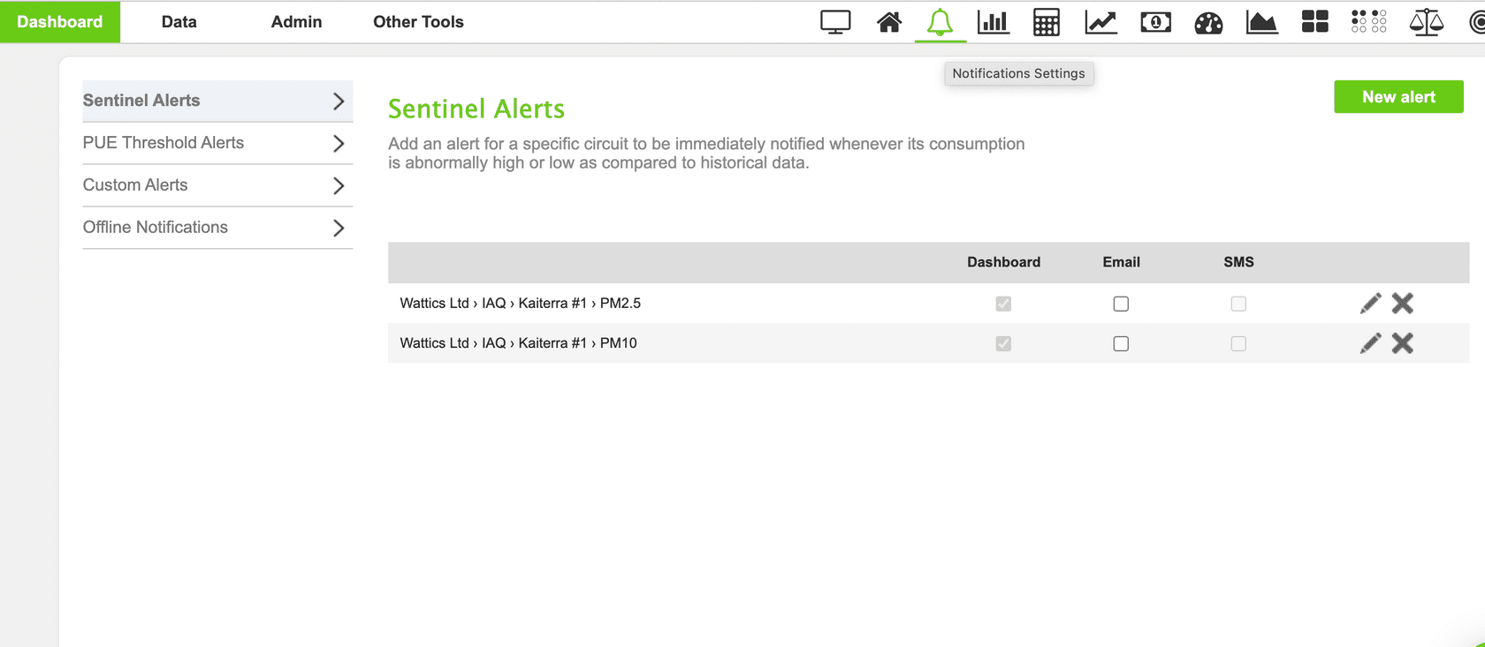1485x647 pixels.
Task: Open the Home dashboard icon
Action: pyautogui.click(x=888, y=22)
